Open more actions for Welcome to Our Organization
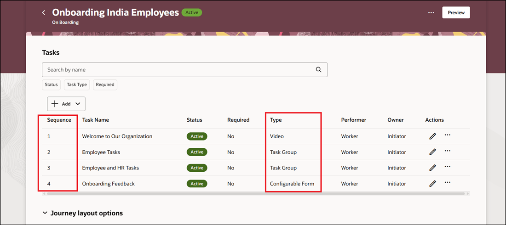 coord(447,135)
